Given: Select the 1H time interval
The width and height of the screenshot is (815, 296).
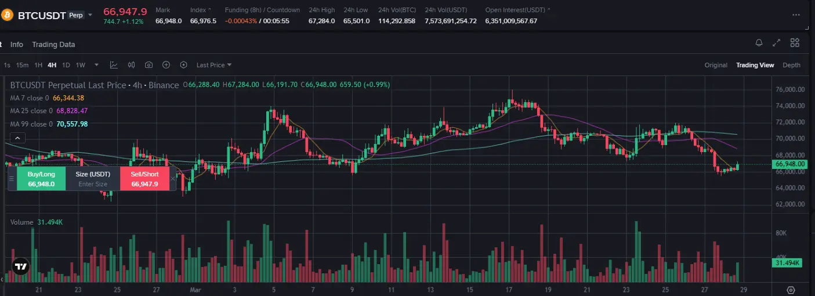Looking at the screenshot, I should click(38, 65).
